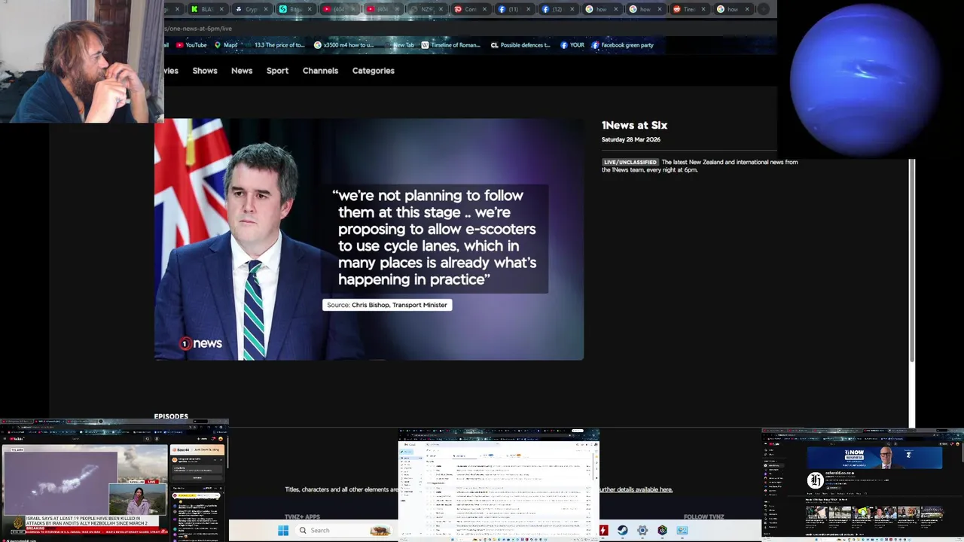Open 'x3500 m4 how to u...' bookmark
Screen dimensions: 964x542
(343, 45)
